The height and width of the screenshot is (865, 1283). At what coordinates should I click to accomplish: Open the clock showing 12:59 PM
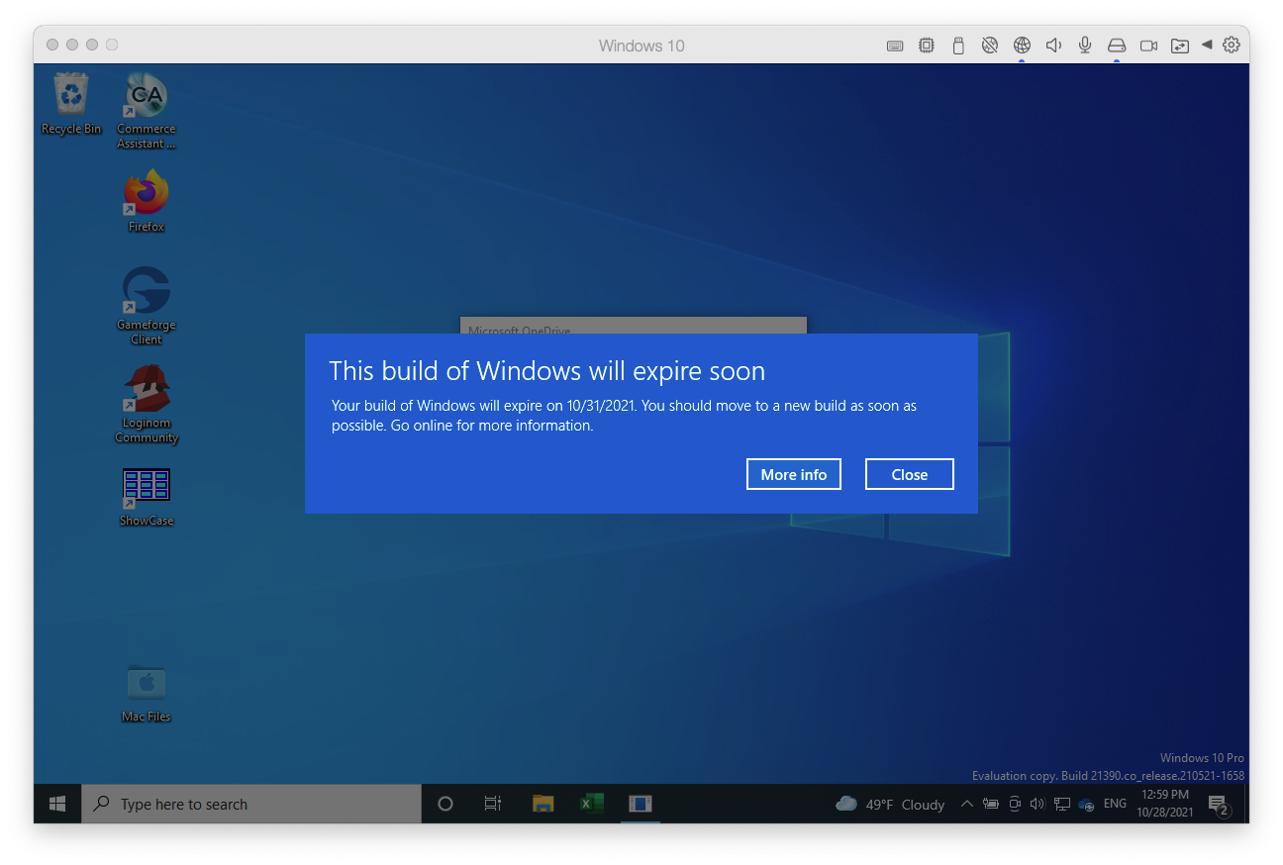(x=1164, y=804)
